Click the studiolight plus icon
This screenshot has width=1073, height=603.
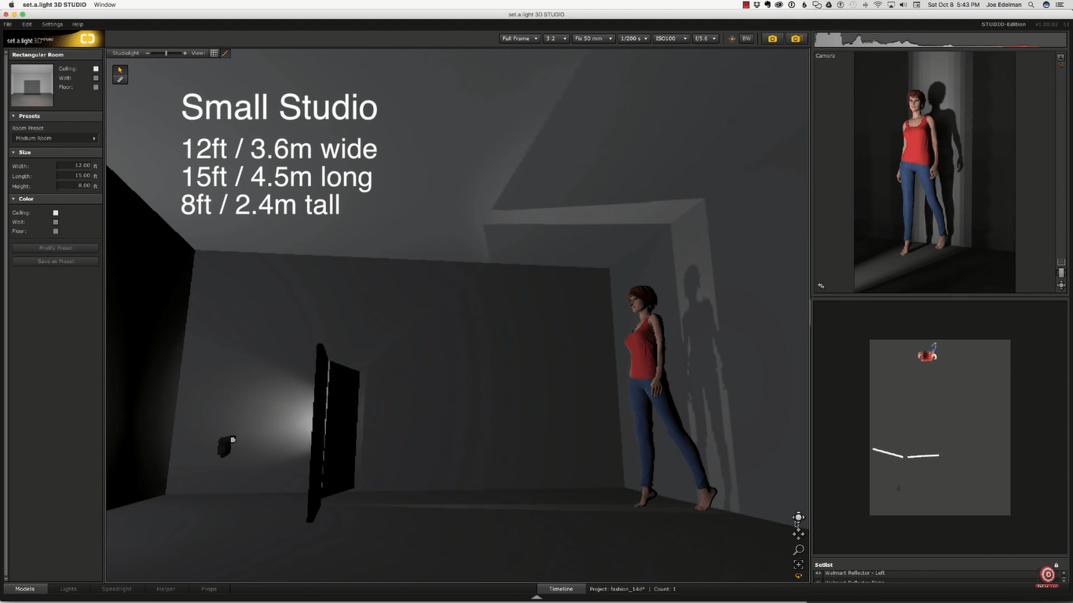[x=185, y=53]
